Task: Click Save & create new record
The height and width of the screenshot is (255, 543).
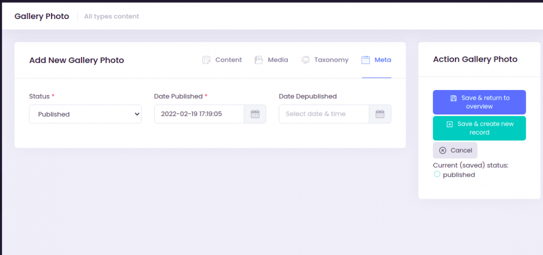Action: click(479, 128)
